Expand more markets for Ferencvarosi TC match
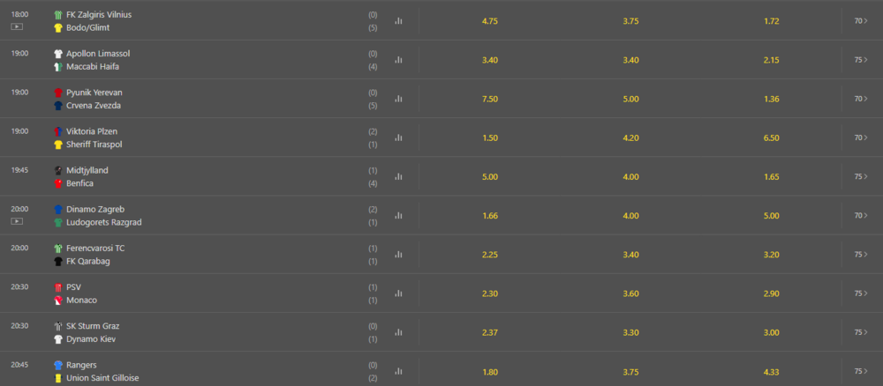 click(x=860, y=254)
